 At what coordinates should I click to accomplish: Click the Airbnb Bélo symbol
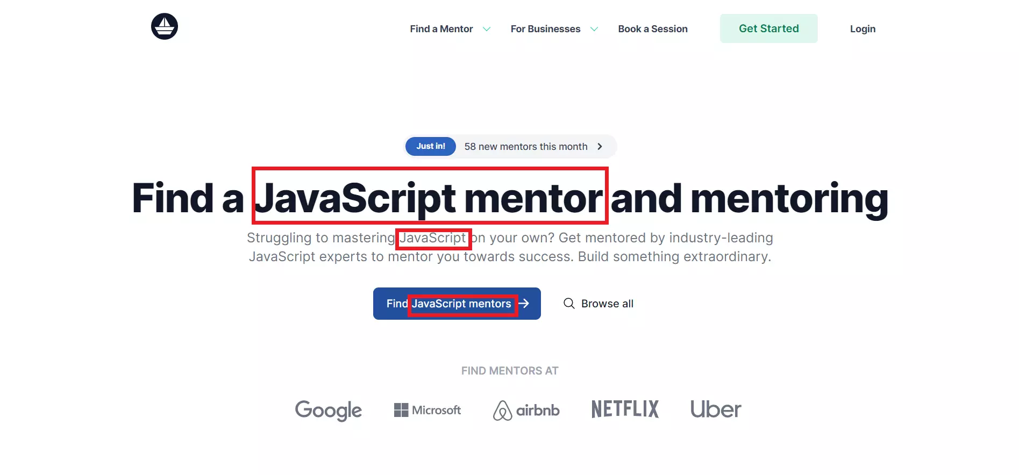[x=502, y=410]
